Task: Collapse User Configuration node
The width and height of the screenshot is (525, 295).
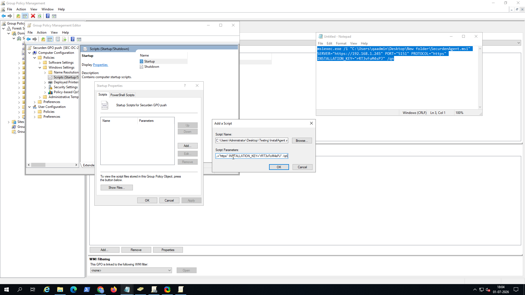Action: tap(29, 107)
